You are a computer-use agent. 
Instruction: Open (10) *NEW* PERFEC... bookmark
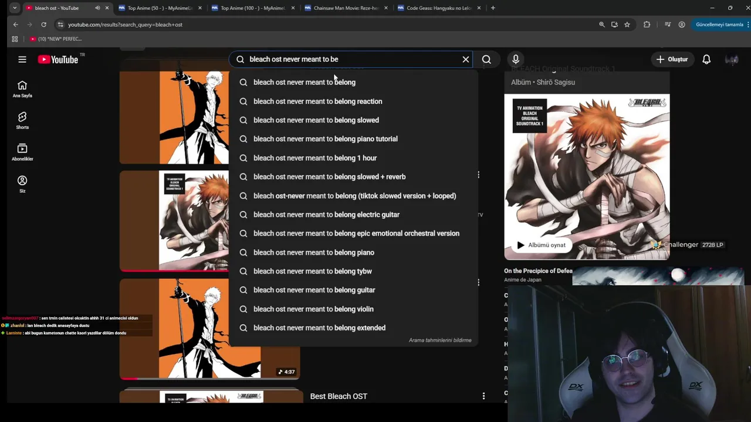[x=56, y=39]
